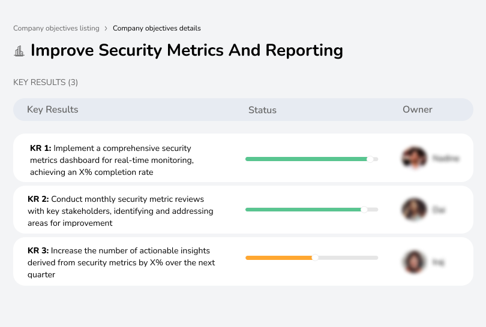Click the KR 1 green progress slider handle
486x327 pixels.
point(370,159)
